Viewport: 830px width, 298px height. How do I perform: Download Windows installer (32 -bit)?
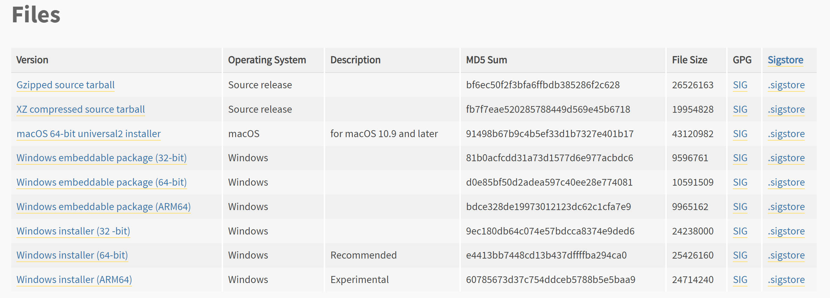click(73, 231)
